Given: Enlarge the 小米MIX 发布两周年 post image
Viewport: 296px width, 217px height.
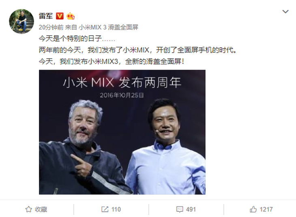Looking at the screenshot, I should pyautogui.click(x=122, y=132).
